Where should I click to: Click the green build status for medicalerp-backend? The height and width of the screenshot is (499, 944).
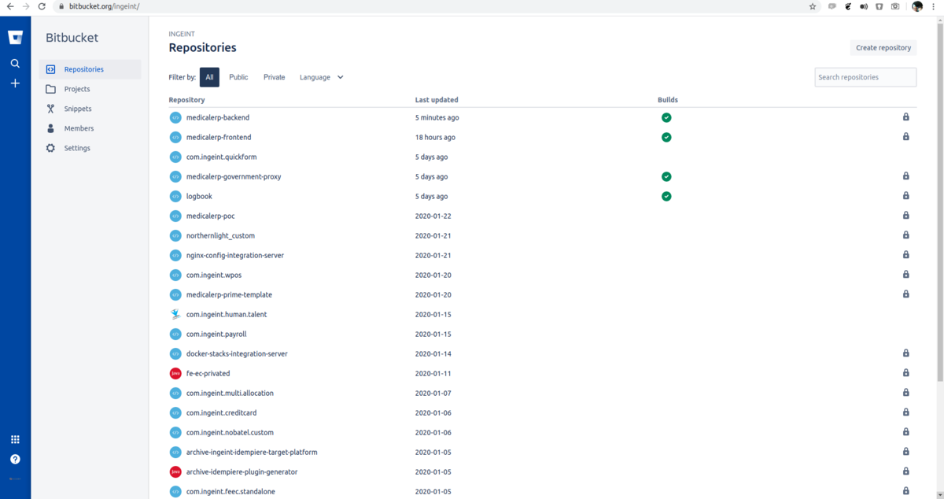pyautogui.click(x=666, y=117)
